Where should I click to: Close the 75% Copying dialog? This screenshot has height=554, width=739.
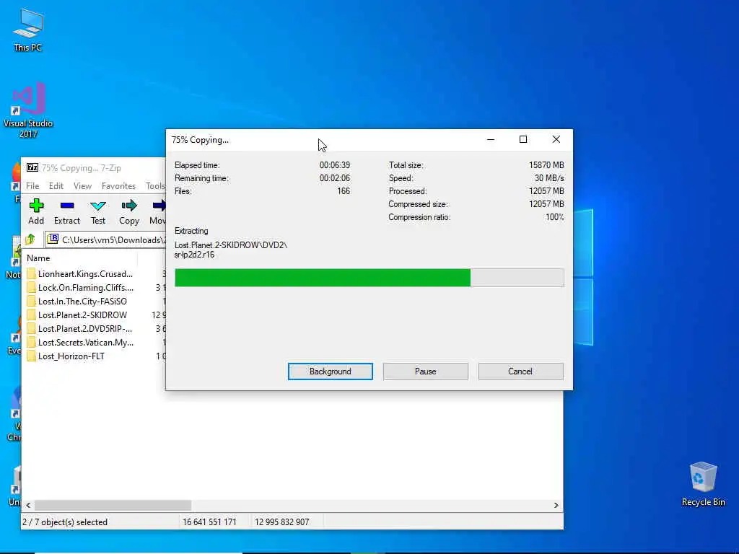(556, 139)
